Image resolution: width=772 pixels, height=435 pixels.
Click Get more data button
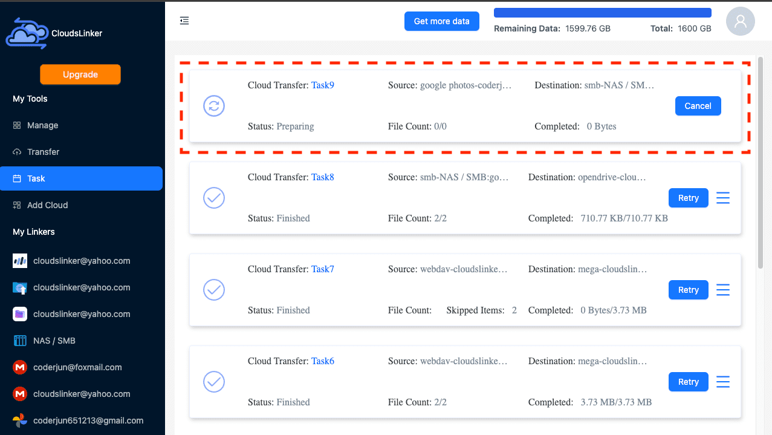[x=441, y=21]
